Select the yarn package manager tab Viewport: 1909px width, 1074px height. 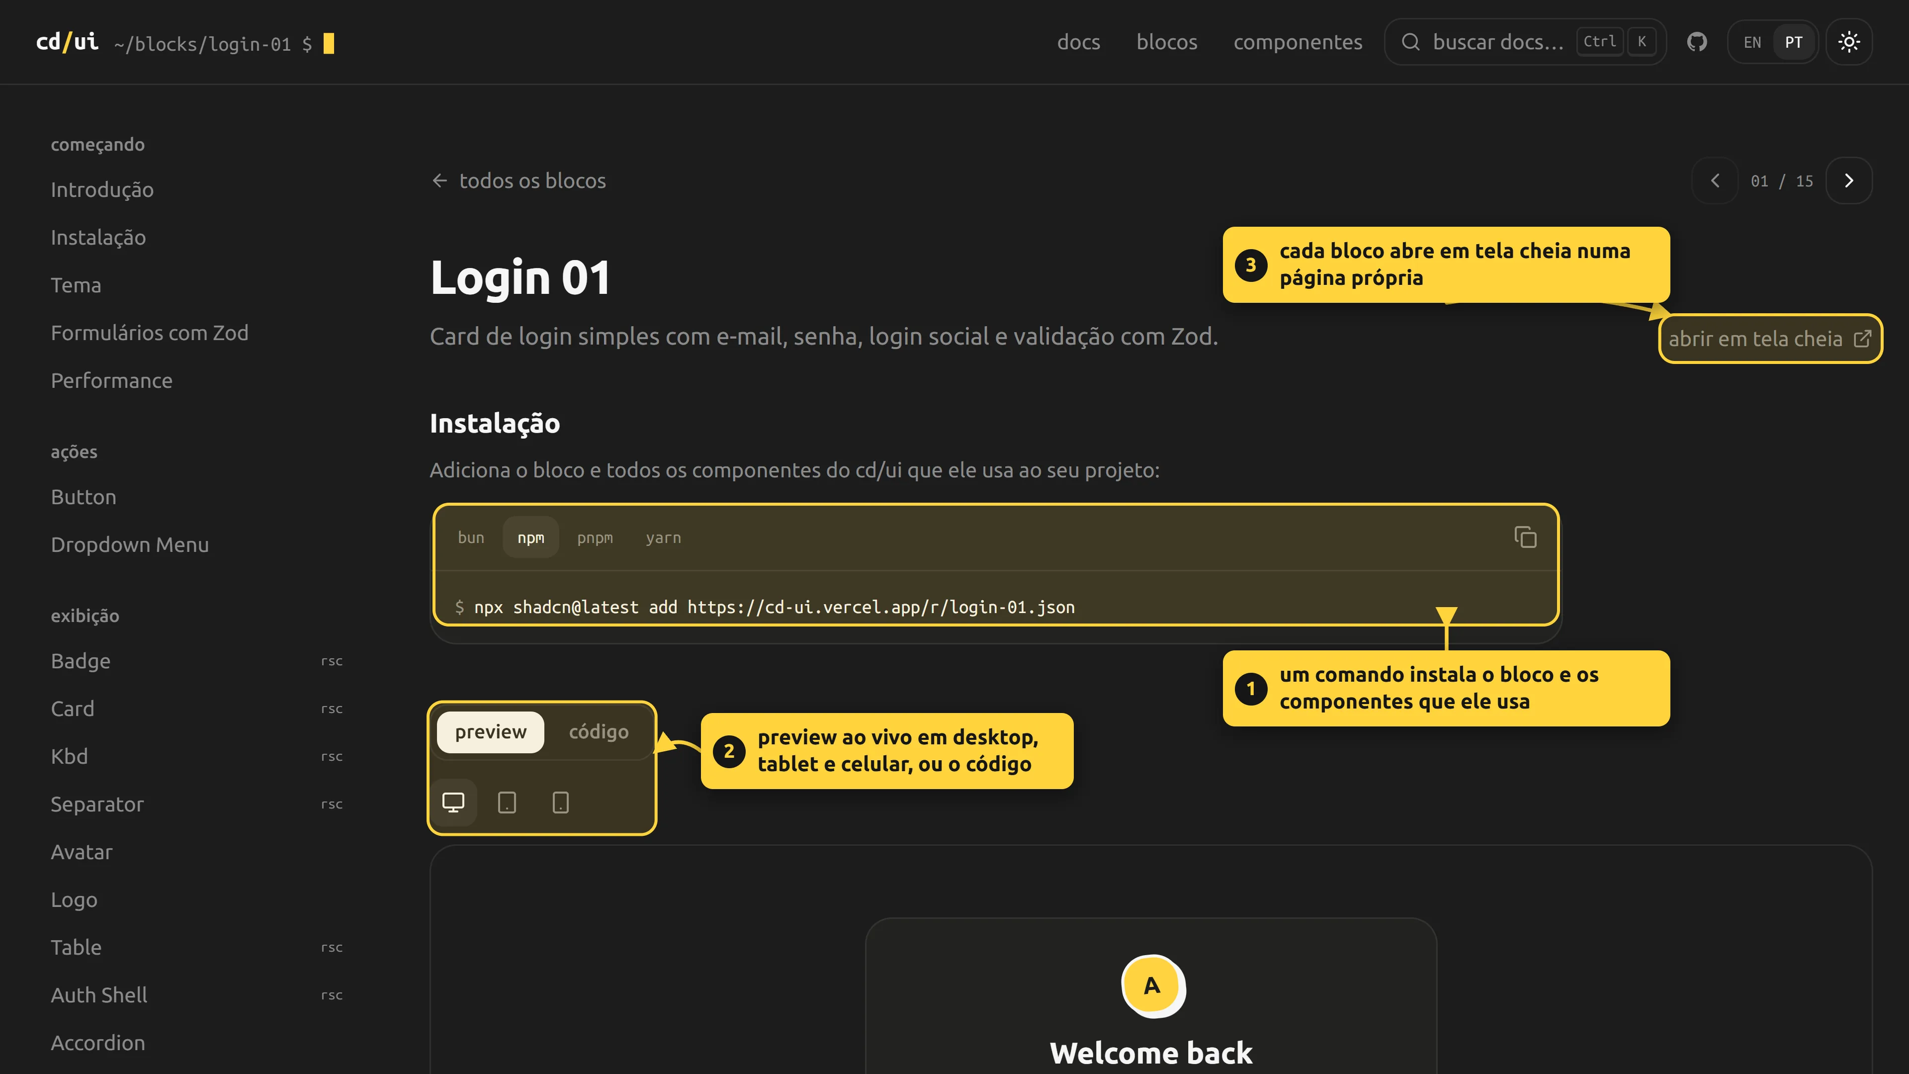663,537
